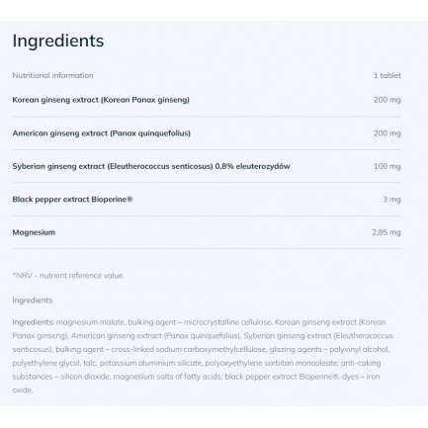Click the '1 tablet' column header
428x428 pixels.
click(387, 75)
